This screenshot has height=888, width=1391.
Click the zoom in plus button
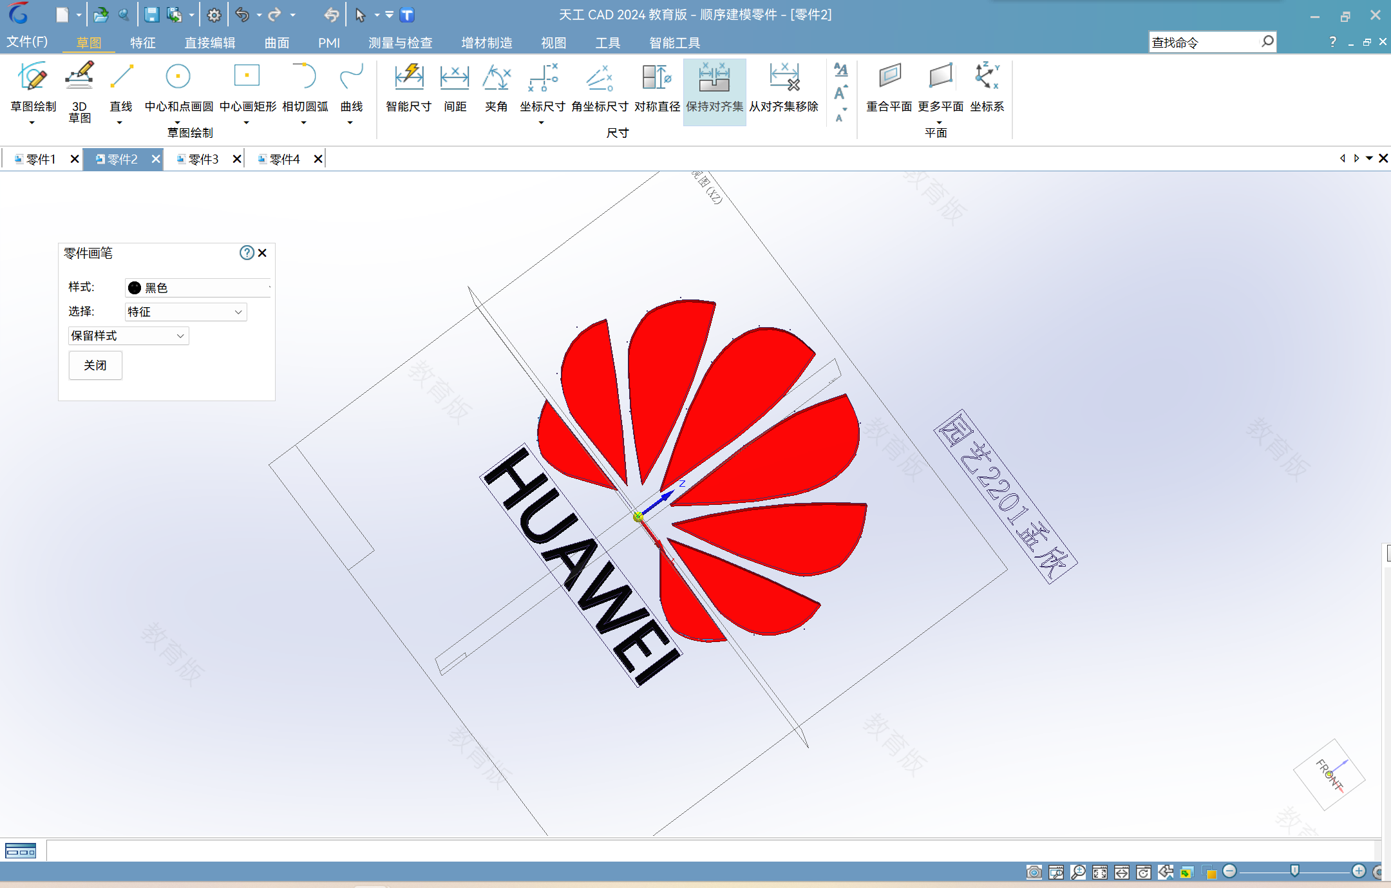click(1358, 871)
